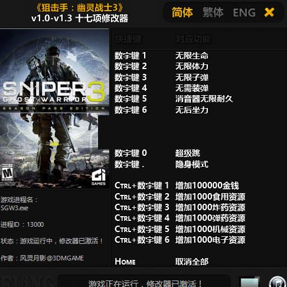287x287 pixels.
Task: Switch language to 简体
Action: click(182, 12)
